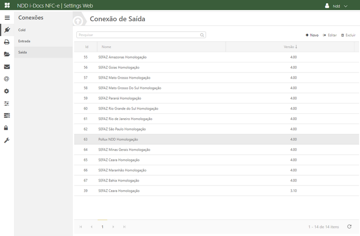Open the Ndd user dropdown

click(336, 6)
